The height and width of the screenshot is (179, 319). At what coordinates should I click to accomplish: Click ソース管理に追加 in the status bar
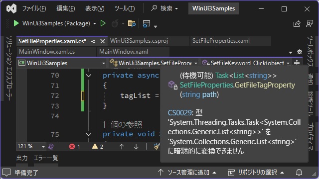click(187, 173)
